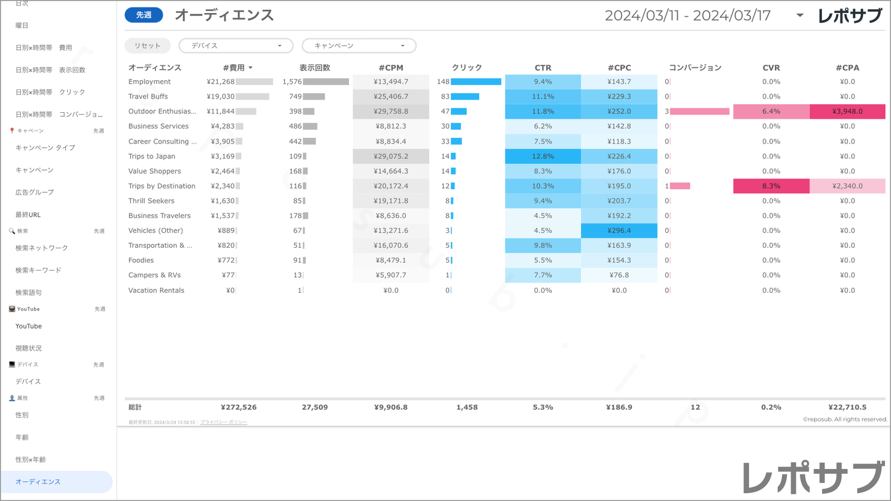The height and width of the screenshot is (501, 891).
Task: Click the sort arrow on #費用 column
Action: coord(250,68)
